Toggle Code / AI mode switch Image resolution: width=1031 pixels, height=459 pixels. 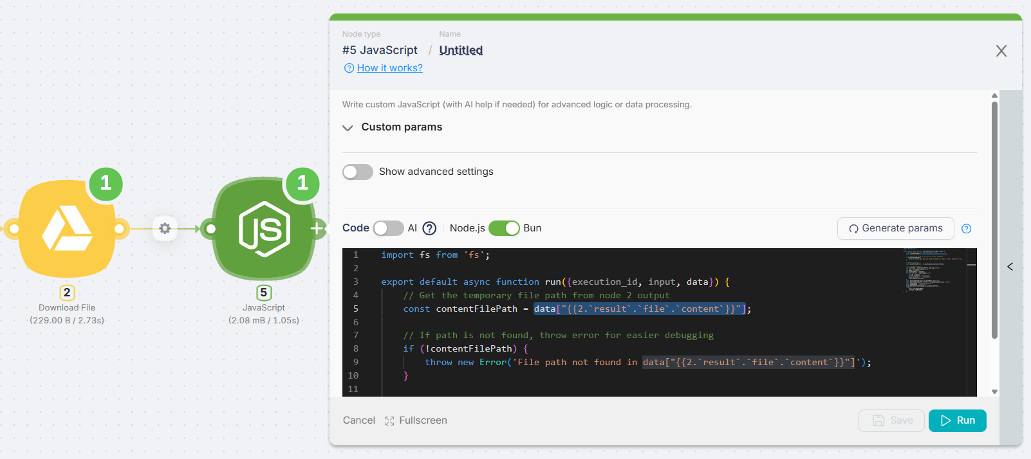[x=388, y=228]
